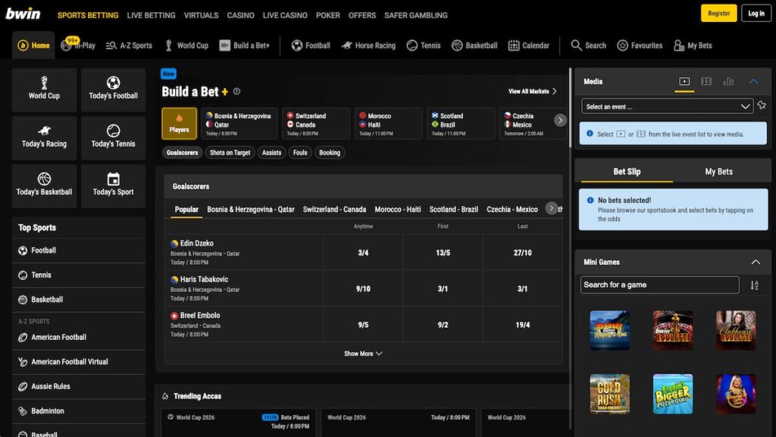This screenshot has width=776, height=437.
Task: Open the Gold Rush mini game thumbnail
Action: point(610,394)
